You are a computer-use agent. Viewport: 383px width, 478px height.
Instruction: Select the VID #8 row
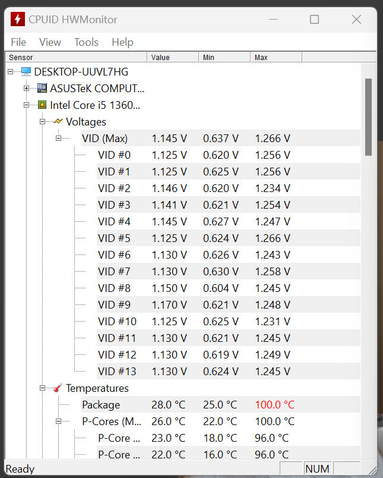(229, 288)
